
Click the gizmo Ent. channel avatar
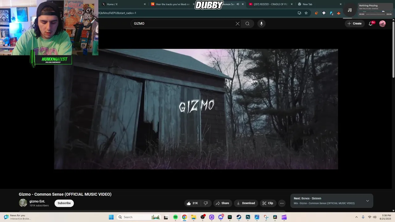point(23,203)
